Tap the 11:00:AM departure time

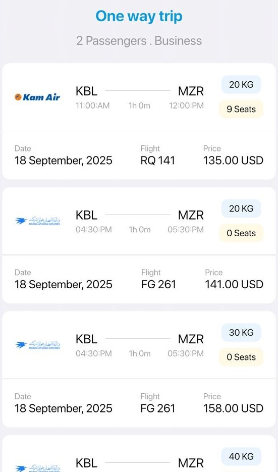pos(93,106)
